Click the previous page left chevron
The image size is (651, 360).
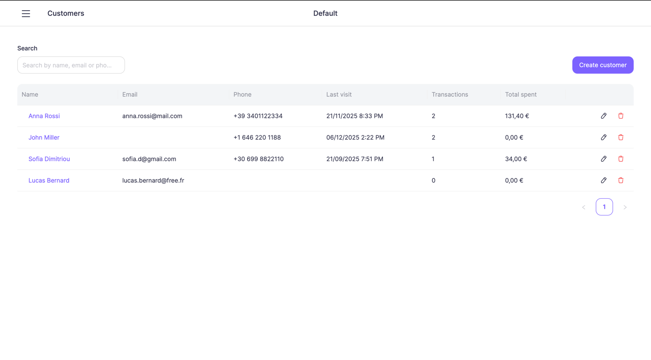coord(583,207)
